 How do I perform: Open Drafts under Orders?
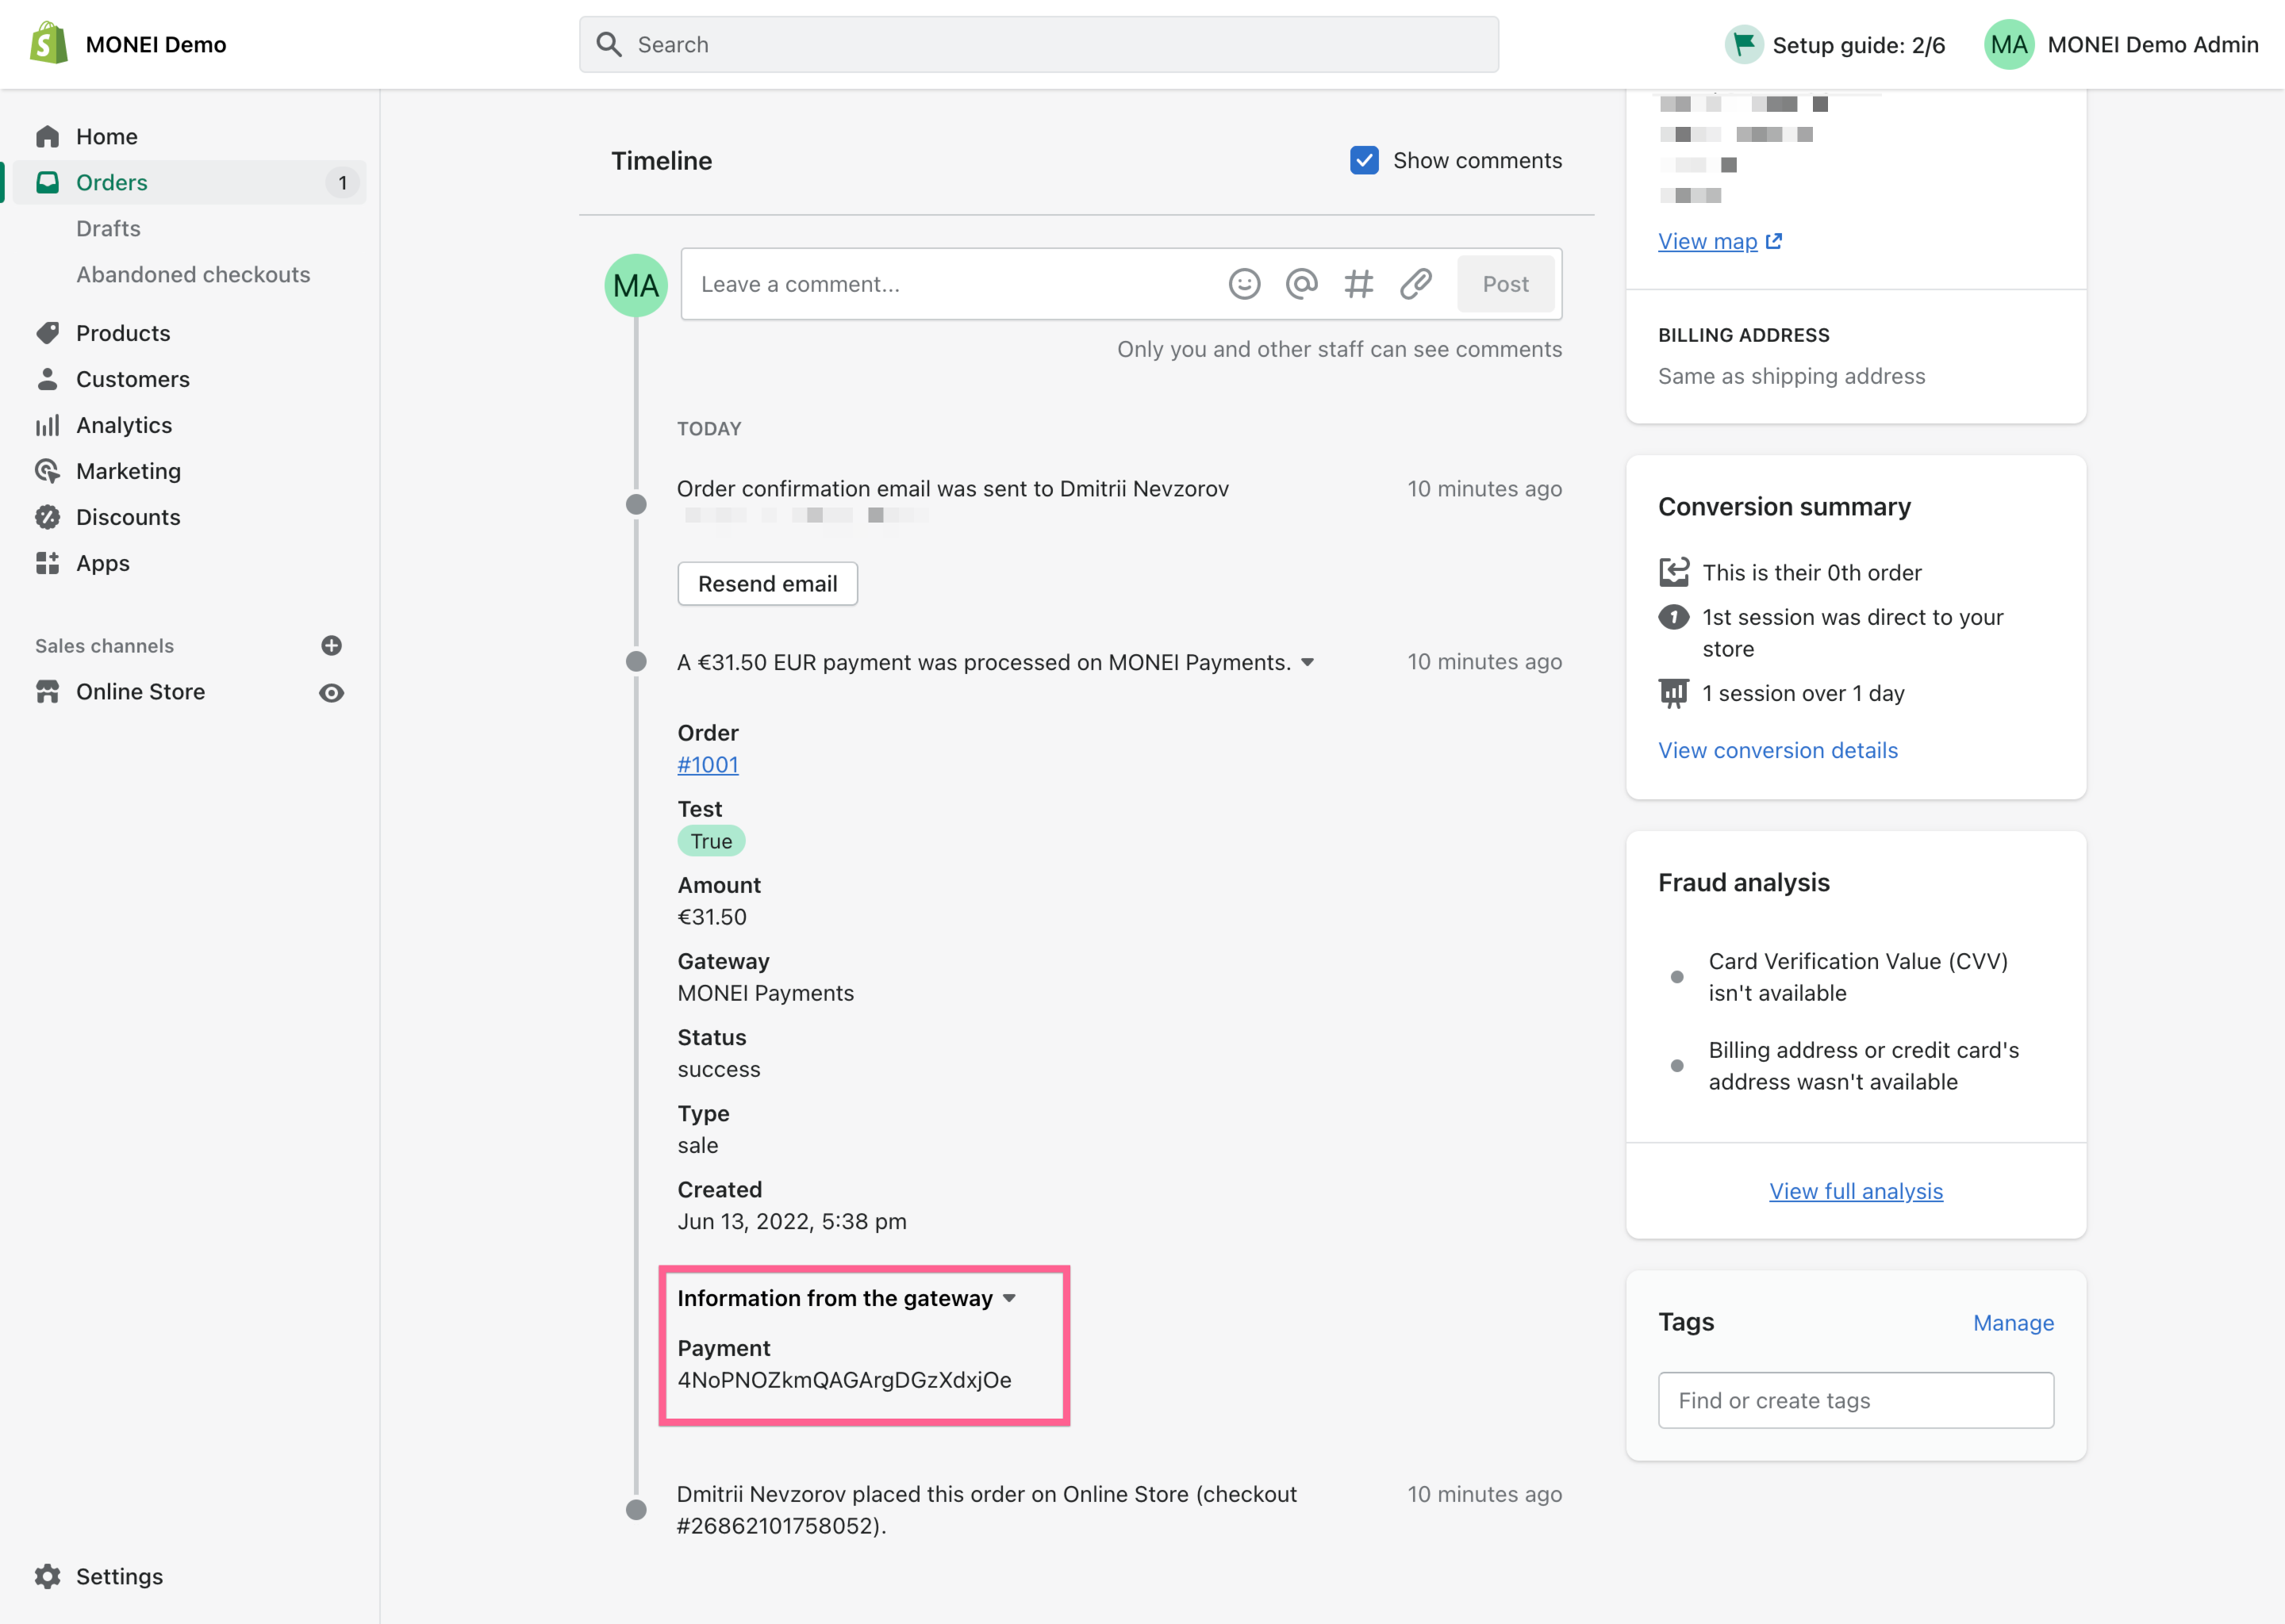[108, 228]
